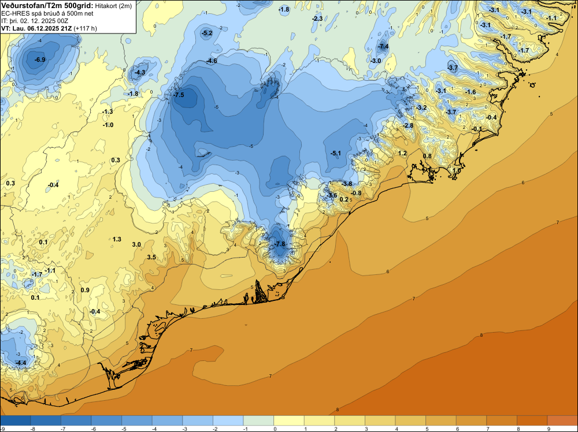Click the legend tick label 6
This screenshot has height=432, width=578.
(x=457, y=429)
